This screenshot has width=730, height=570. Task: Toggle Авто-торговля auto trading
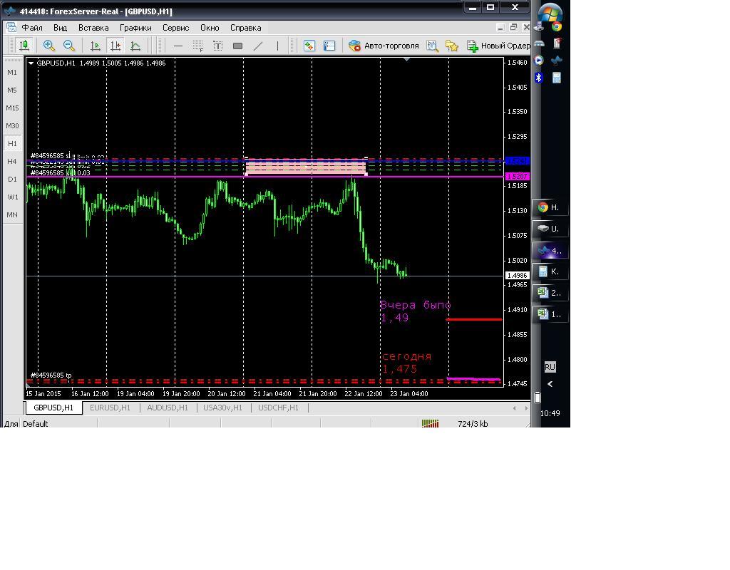(384, 46)
